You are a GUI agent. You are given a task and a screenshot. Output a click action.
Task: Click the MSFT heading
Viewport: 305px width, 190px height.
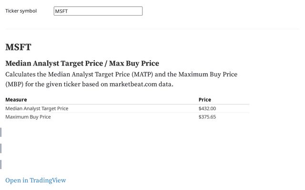18,47
